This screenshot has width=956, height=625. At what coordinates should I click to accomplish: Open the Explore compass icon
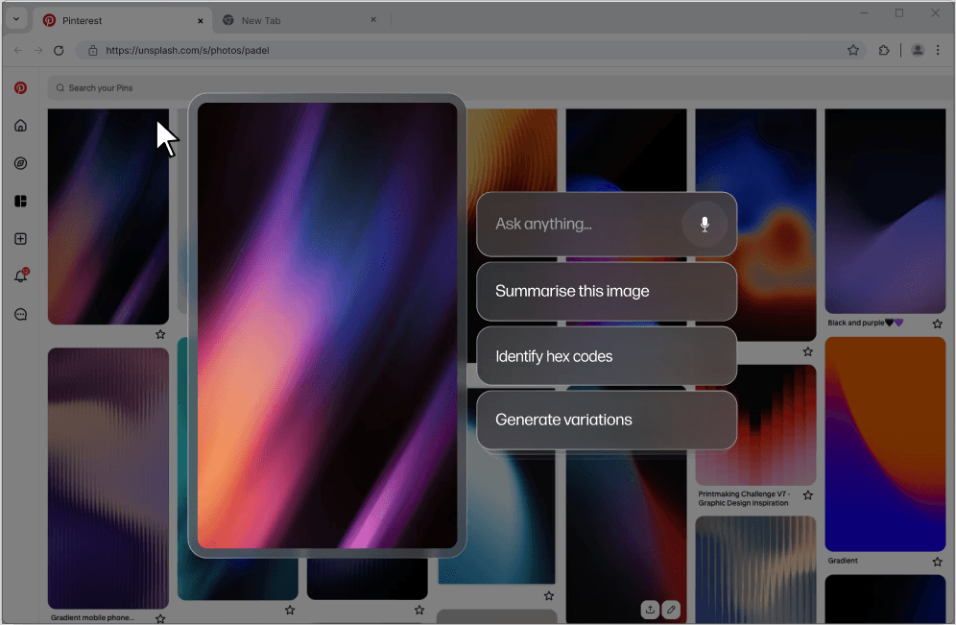21,163
